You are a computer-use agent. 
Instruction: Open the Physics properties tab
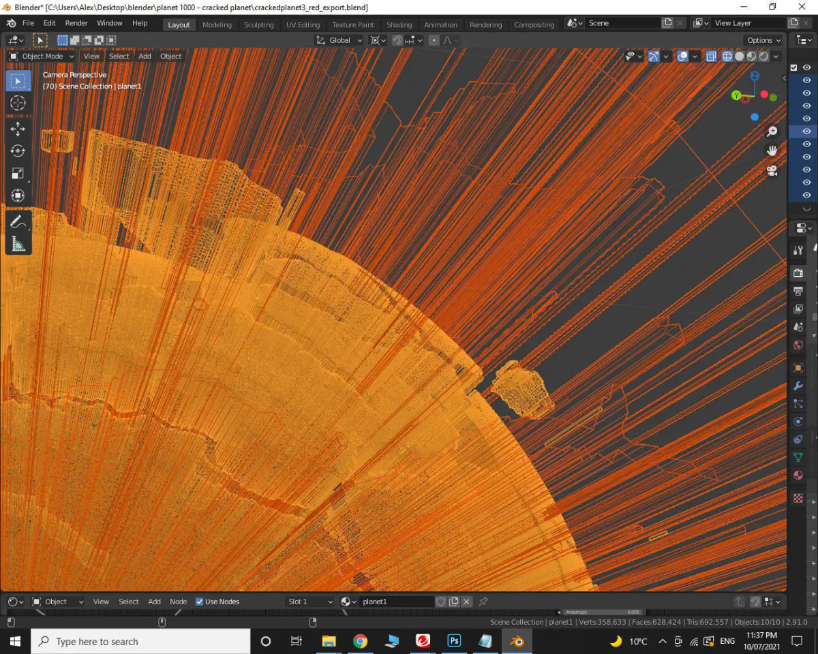click(x=798, y=422)
